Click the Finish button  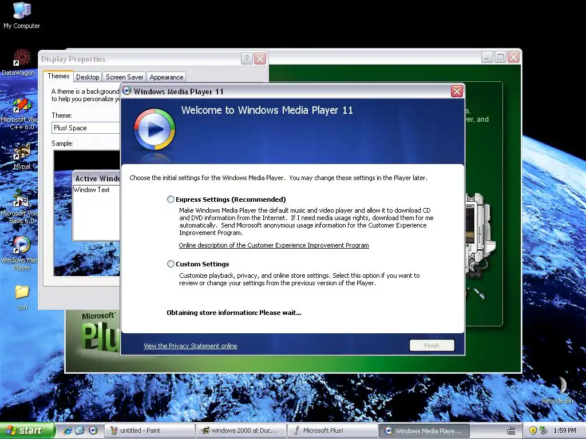[431, 345]
